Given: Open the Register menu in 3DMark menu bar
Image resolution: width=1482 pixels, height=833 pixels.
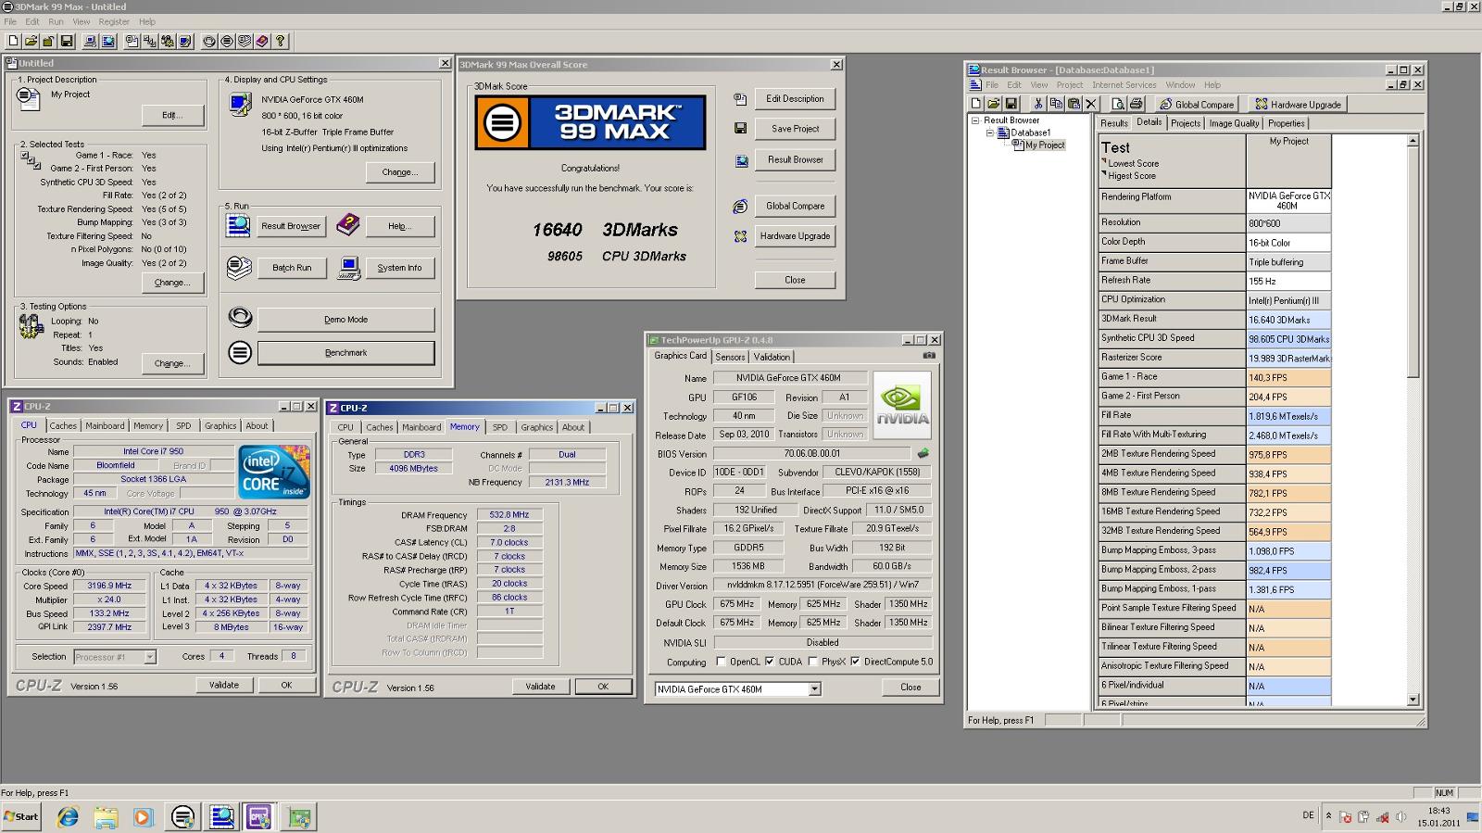Looking at the screenshot, I should click(x=114, y=21).
